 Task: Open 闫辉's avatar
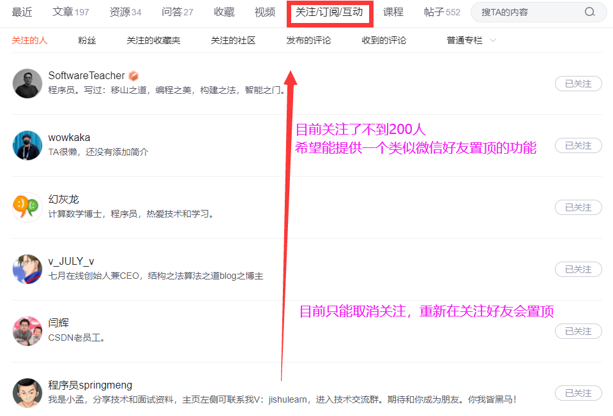(27, 331)
